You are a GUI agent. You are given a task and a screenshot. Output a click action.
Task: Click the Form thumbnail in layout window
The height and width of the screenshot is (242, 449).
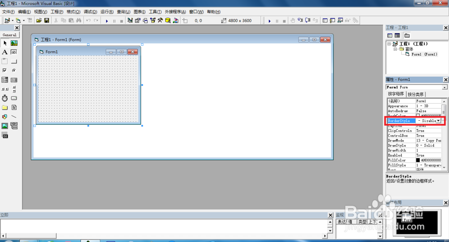pyautogui.click(x=407, y=218)
